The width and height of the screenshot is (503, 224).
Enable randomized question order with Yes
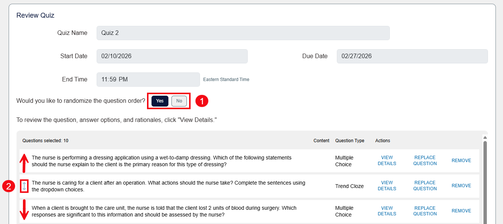pos(159,101)
